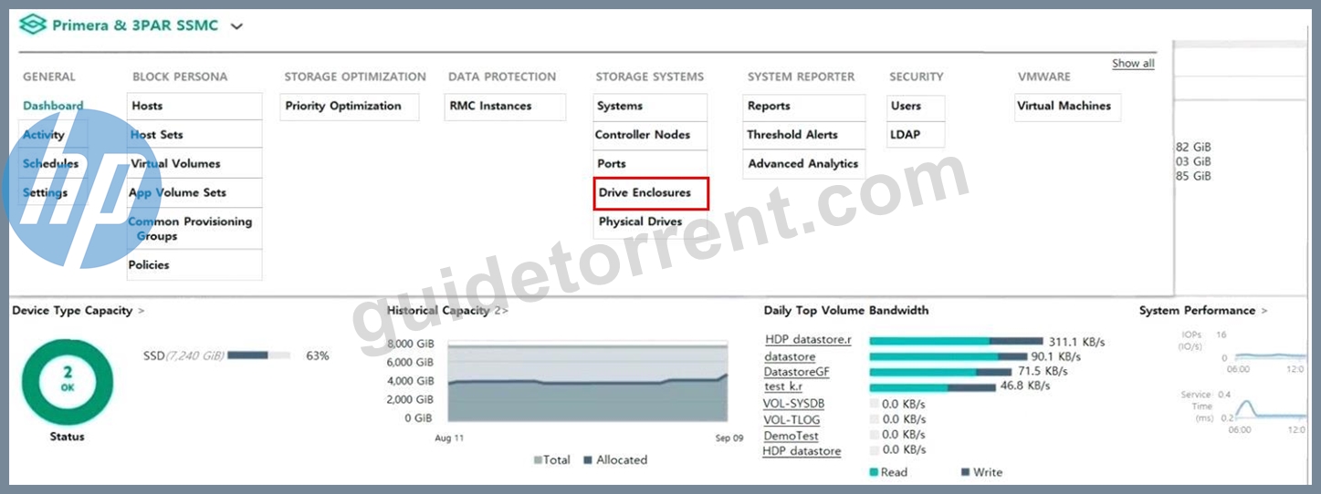Click the VOL-SYSDB volume link

[x=793, y=404]
